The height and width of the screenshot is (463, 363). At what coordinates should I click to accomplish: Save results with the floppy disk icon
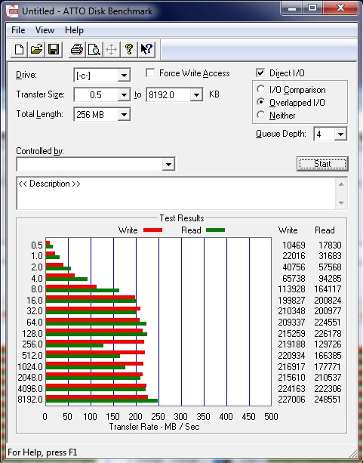pyautogui.click(x=54, y=49)
